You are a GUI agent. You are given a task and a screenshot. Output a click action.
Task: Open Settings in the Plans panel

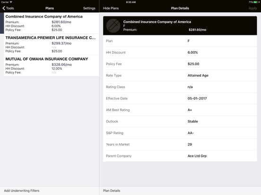tap(89, 8)
